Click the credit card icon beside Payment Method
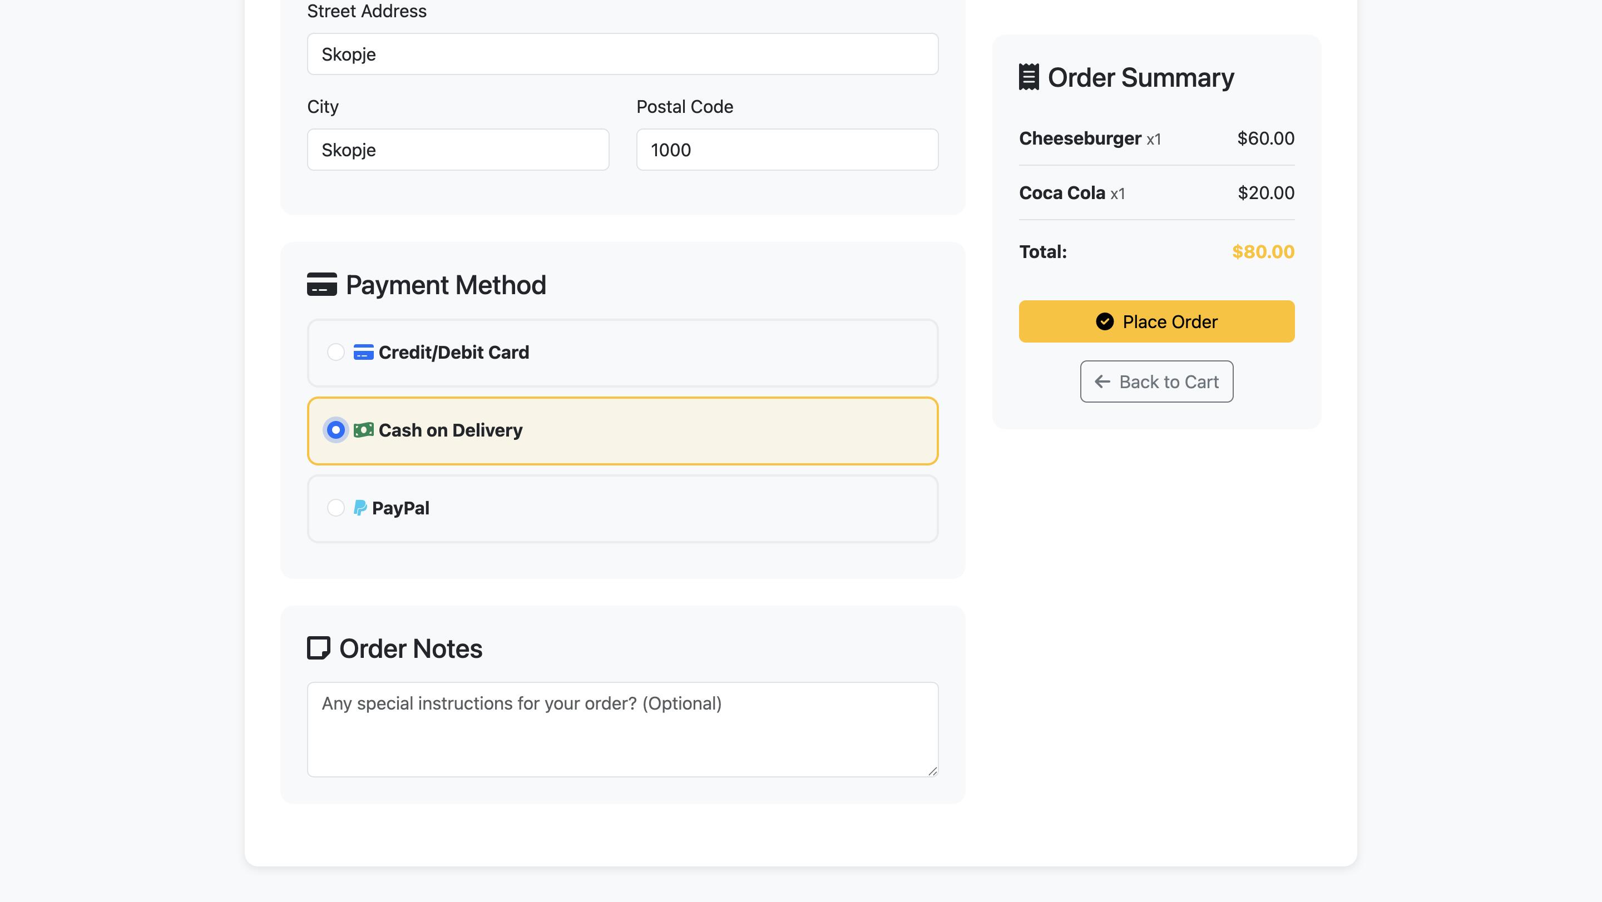 (322, 285)
